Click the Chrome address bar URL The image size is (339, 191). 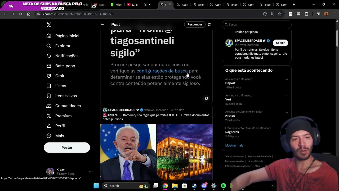click(x=78, y=14)
